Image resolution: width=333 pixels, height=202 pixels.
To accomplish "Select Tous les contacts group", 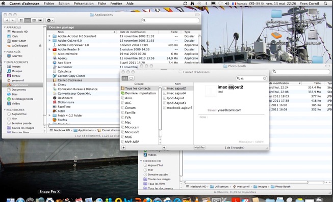I will (x=139, y=89).
